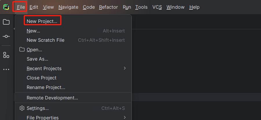Screen dimensions: 261x120
Task: Choose Save As menu item
Action: pyautogui.click(x=37, y=59)
